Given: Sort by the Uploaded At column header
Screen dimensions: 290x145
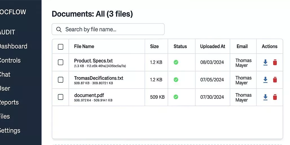Looking at the screenshot, I should tap(212, 47).
